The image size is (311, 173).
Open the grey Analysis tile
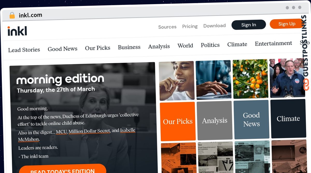[215, 120]
